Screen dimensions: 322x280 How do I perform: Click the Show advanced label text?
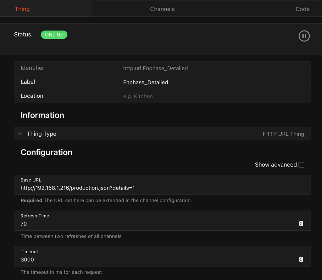click(275, 165)
